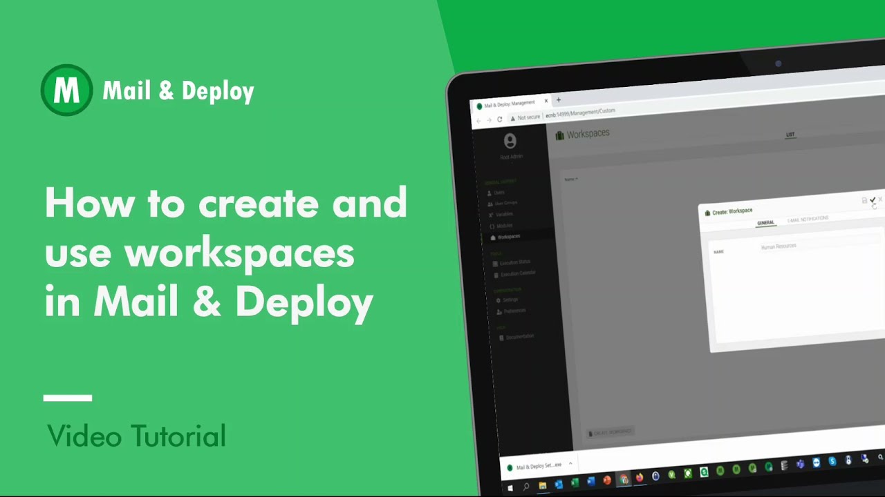Confirm workspace creation with the checkmark icon

(x=873, y=200)
